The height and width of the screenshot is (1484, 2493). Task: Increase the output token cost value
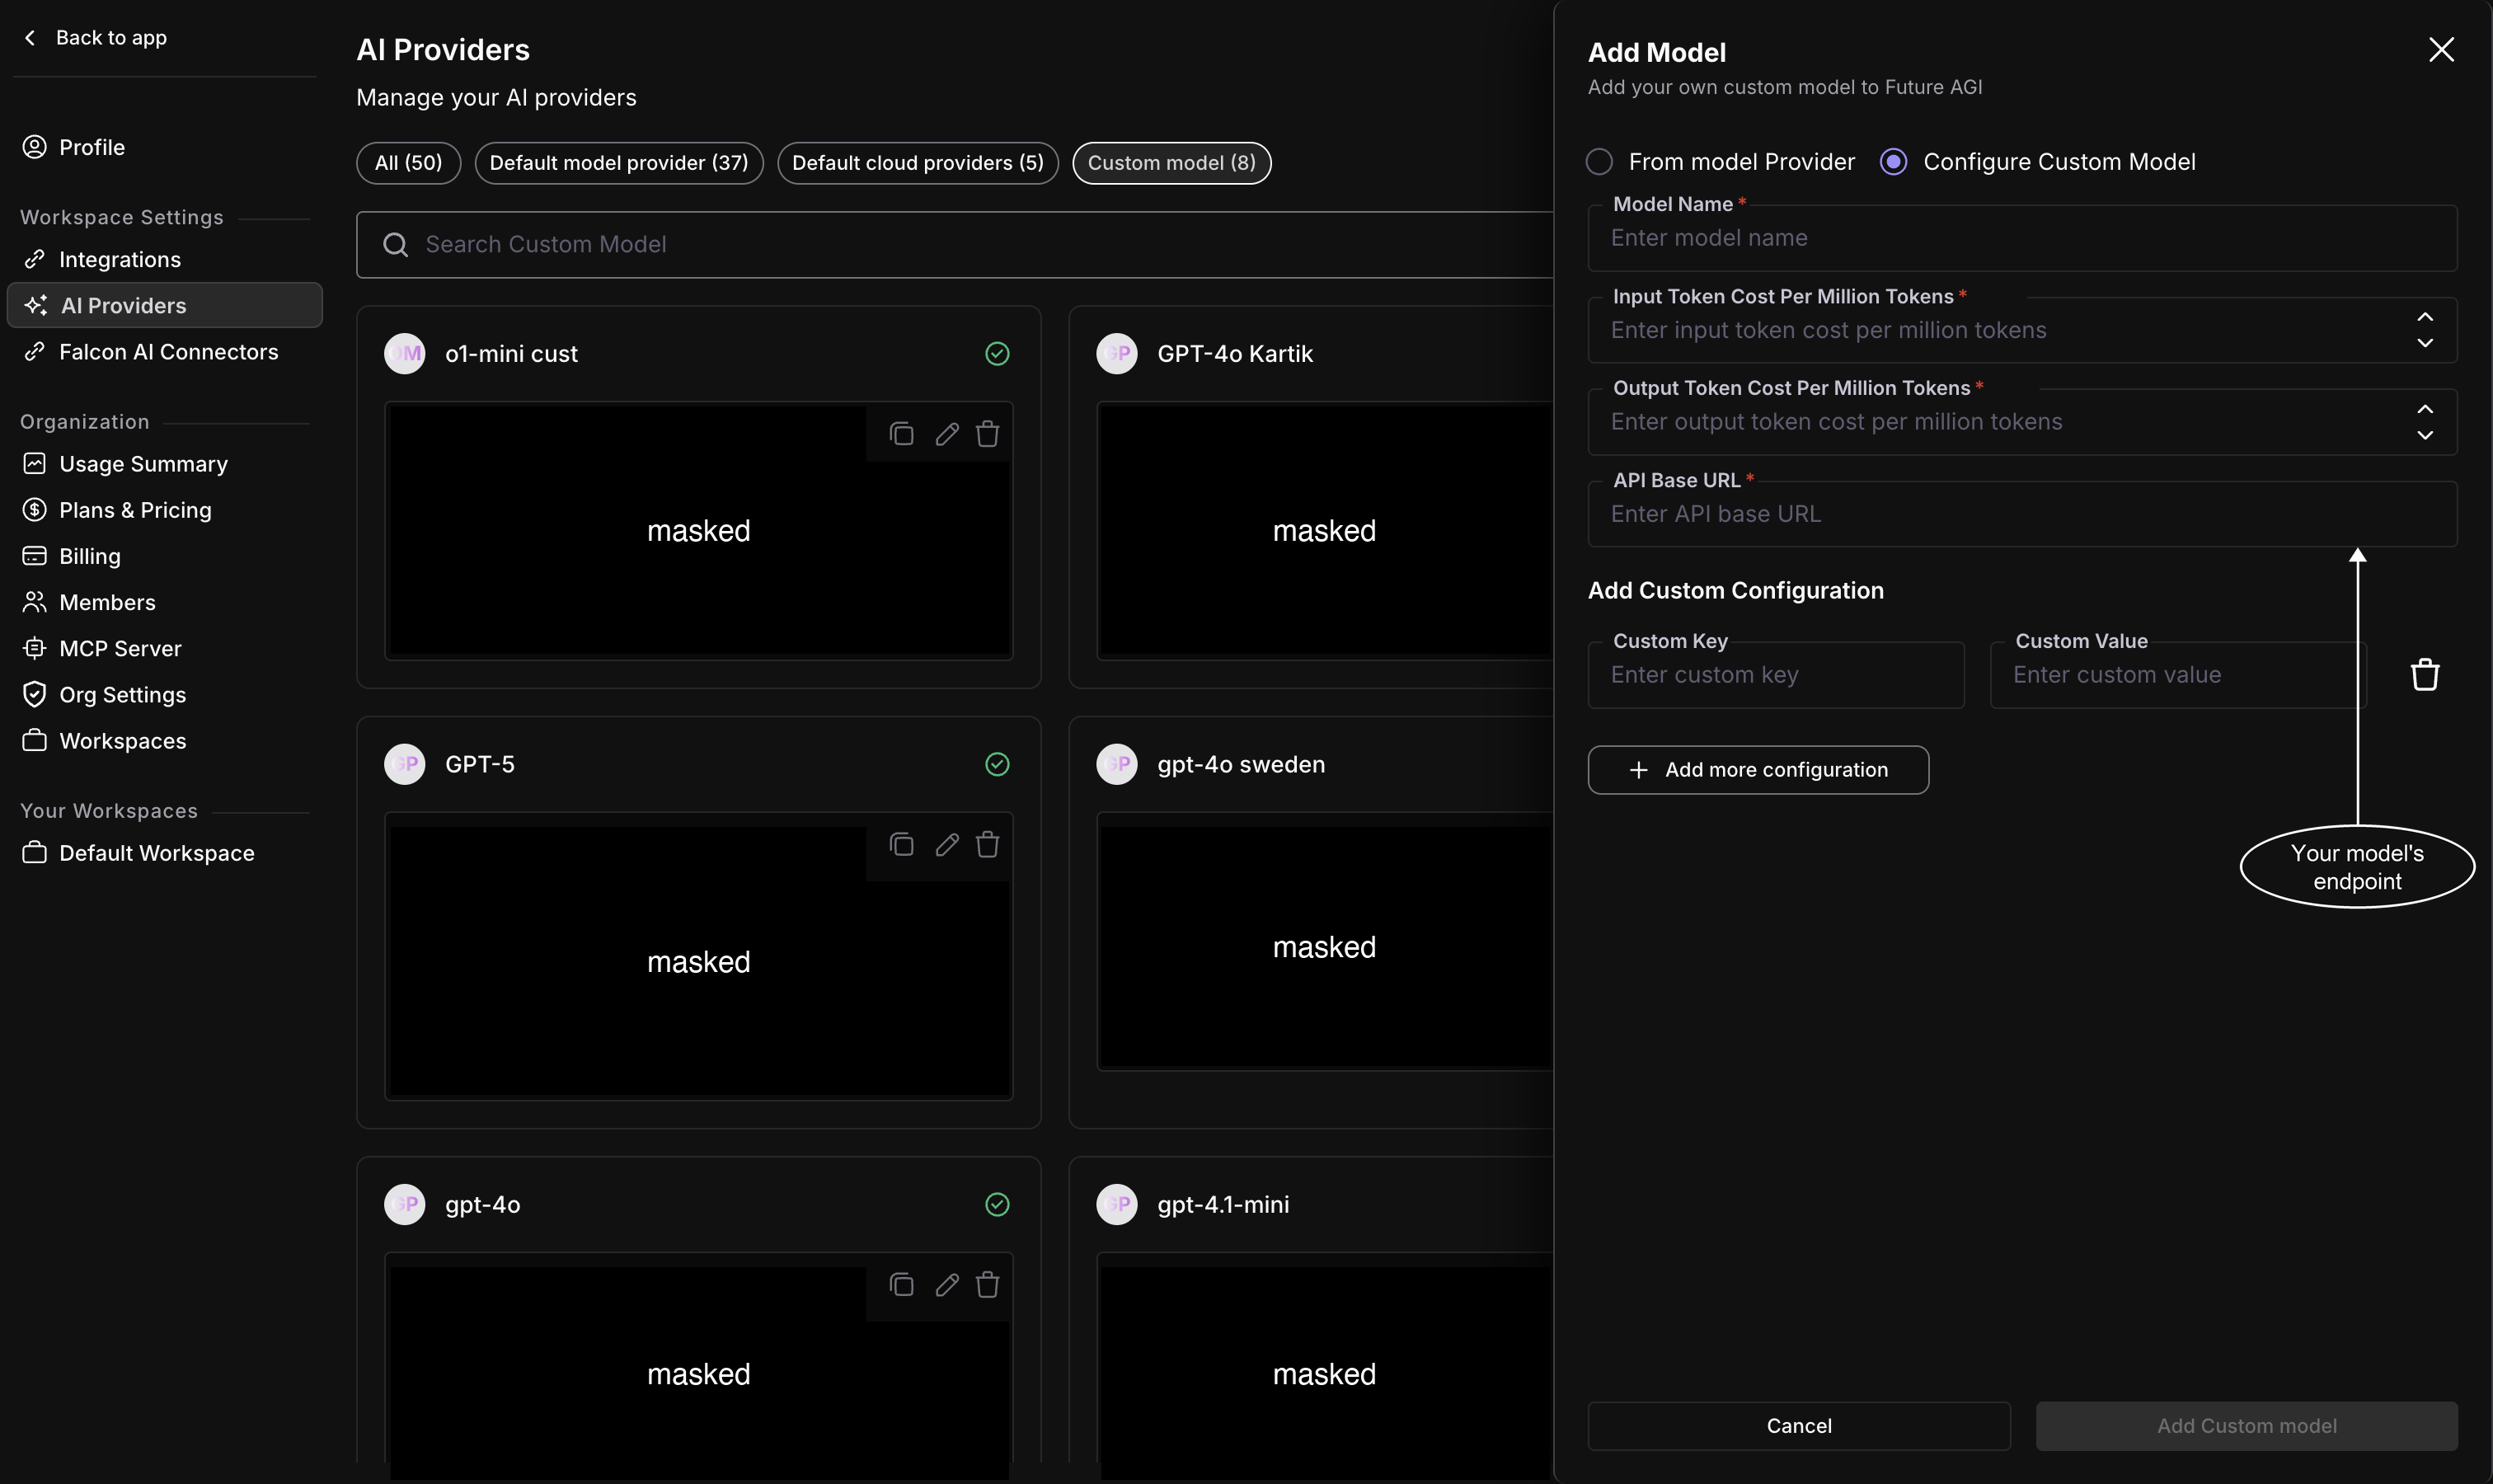(x=2424, y=408)
